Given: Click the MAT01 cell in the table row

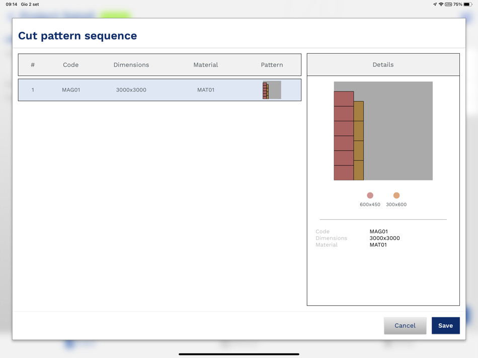Looking at the screenshot, I should point(206,90).
